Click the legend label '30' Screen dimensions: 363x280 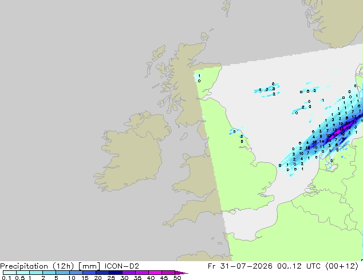tap(124, 278)
